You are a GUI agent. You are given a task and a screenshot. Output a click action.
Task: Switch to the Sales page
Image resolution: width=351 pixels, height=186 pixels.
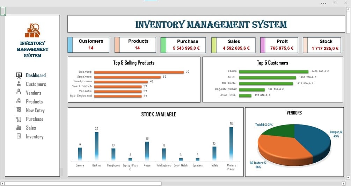point(31,128)
